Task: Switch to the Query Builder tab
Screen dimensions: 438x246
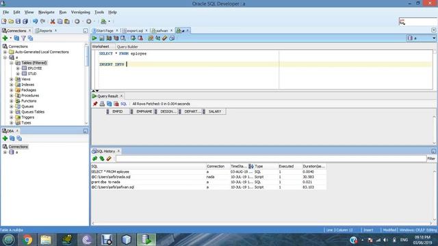Action: 127,46
